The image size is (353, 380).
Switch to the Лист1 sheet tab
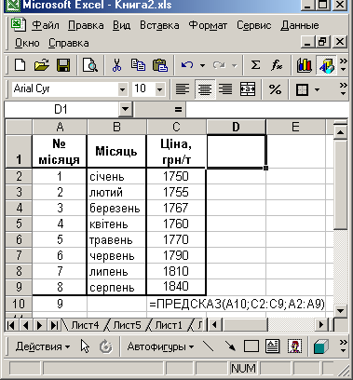click(169, 325)
